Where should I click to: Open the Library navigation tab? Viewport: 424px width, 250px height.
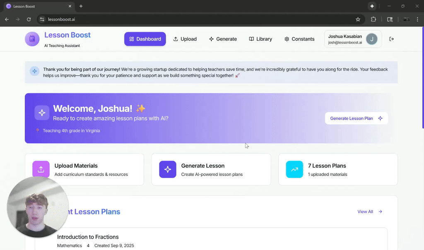pyautogui.click(x=260, y=39)
